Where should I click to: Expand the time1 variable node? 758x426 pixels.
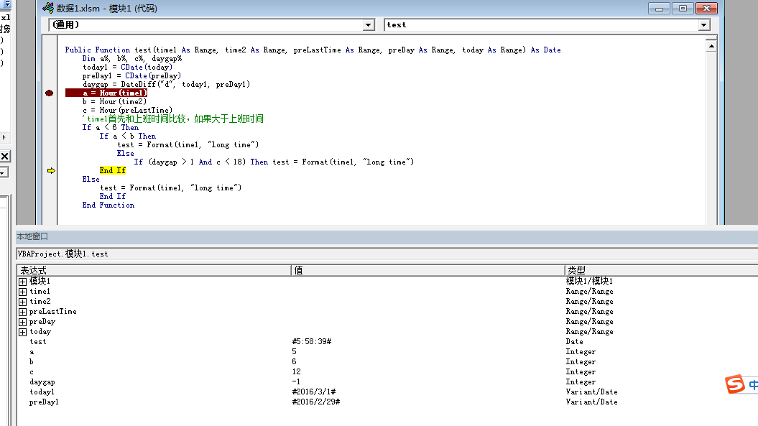23,292
